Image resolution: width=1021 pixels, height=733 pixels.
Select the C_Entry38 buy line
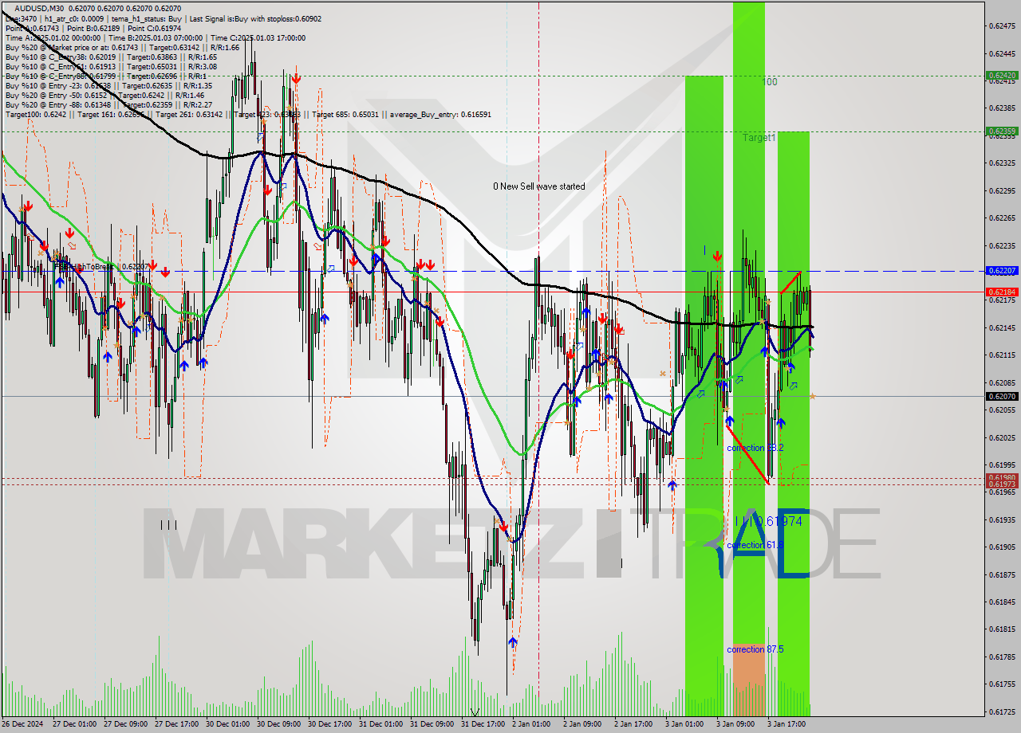(111, 57)
